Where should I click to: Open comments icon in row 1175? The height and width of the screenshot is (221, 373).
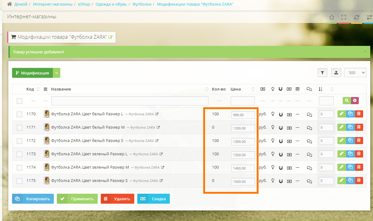309,181
